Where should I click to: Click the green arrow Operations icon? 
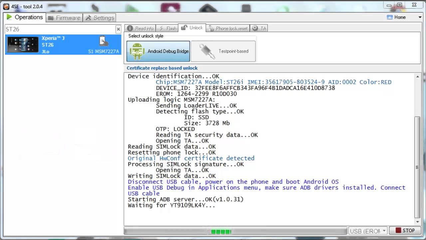(9, 17)
